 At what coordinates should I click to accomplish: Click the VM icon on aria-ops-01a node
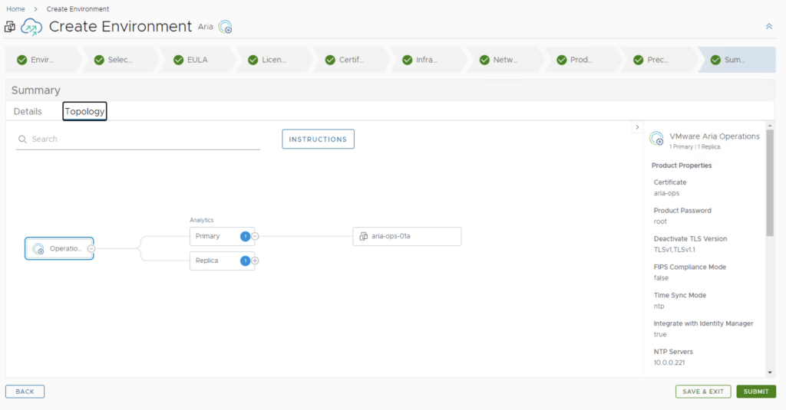point(364,236)
